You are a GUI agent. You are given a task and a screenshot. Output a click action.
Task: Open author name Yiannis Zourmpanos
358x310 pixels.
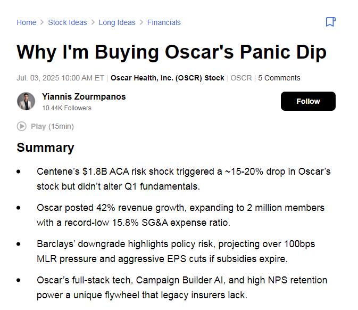(84, 97)
